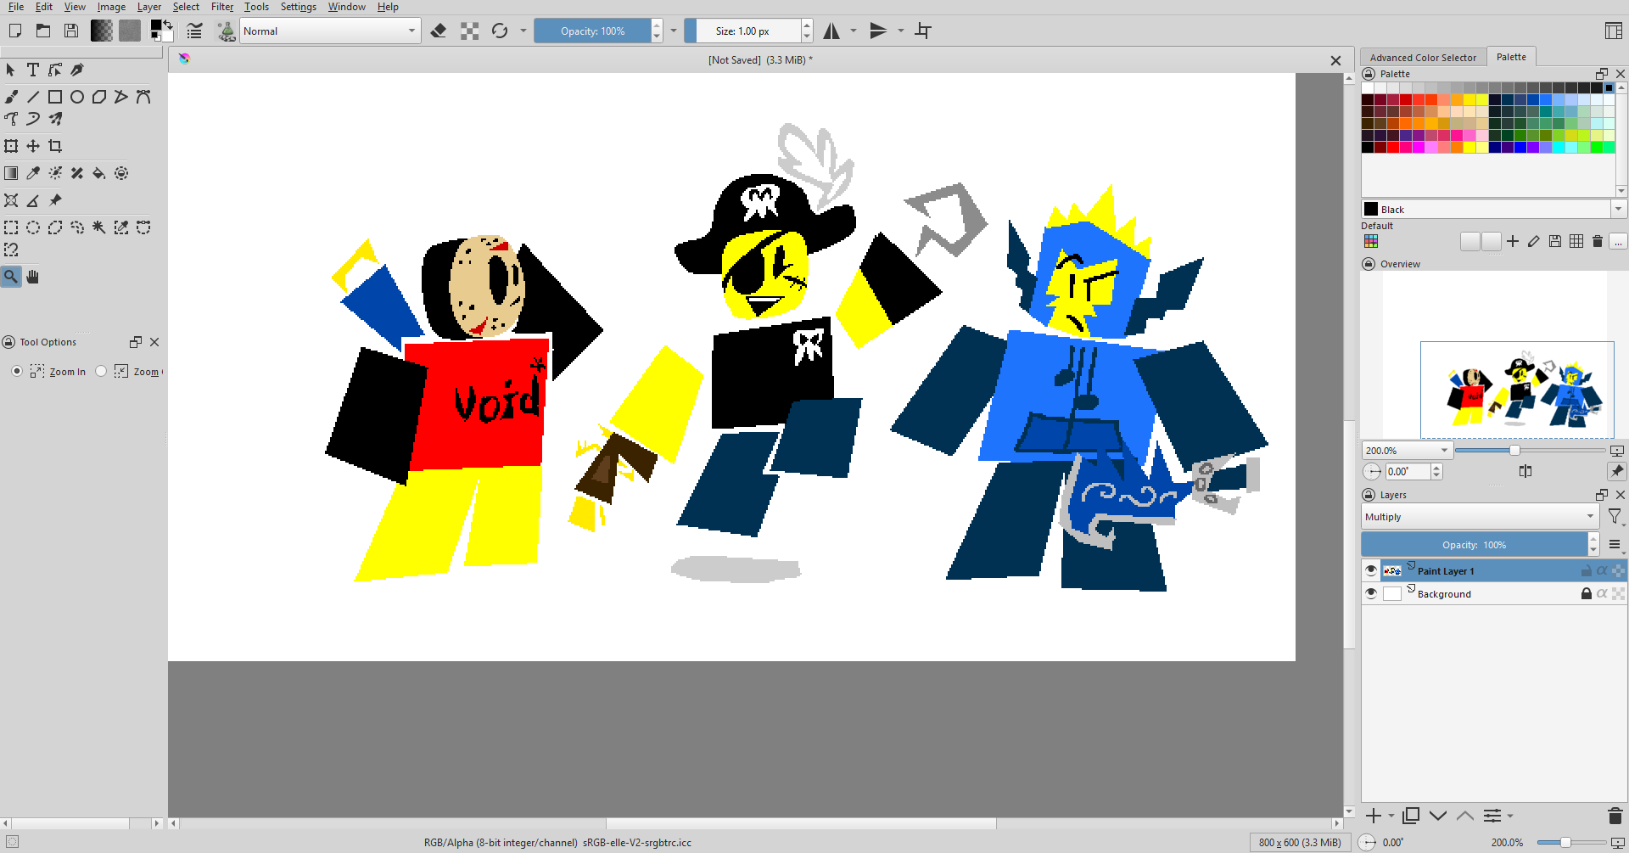
Task: Select the Freehand Brush tool
Action: 11,97
